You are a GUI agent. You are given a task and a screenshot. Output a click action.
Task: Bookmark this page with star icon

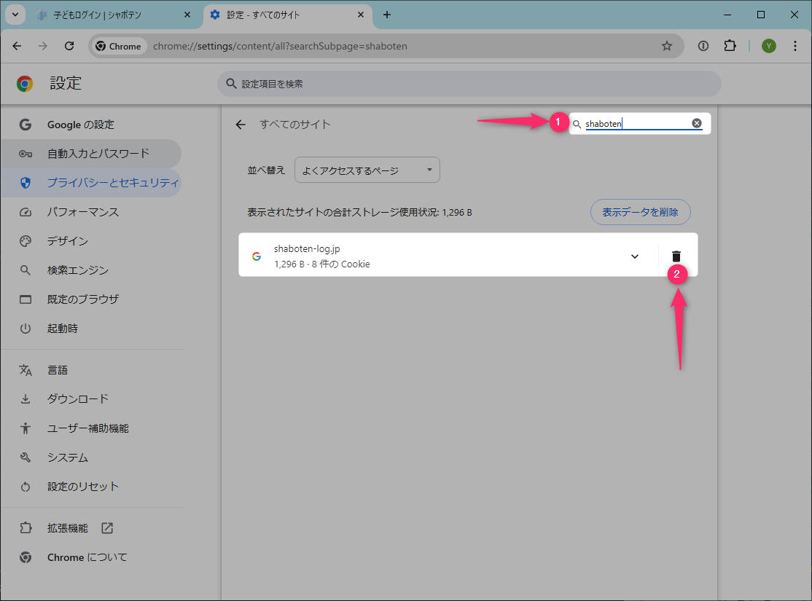667,46
